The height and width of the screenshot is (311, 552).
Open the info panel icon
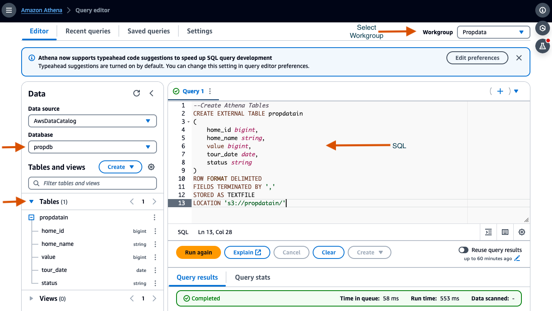pos(542,10)
